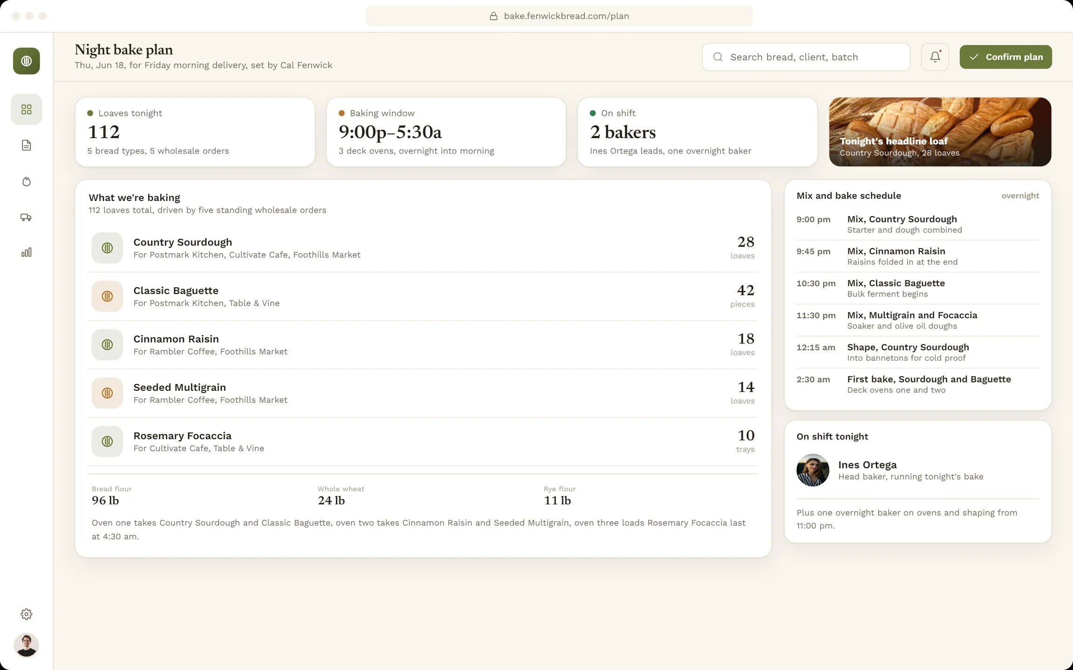Screen dimensions: 1073x670
Task: Select the On shift 2 bakers card
Action: tap(698, 132)
